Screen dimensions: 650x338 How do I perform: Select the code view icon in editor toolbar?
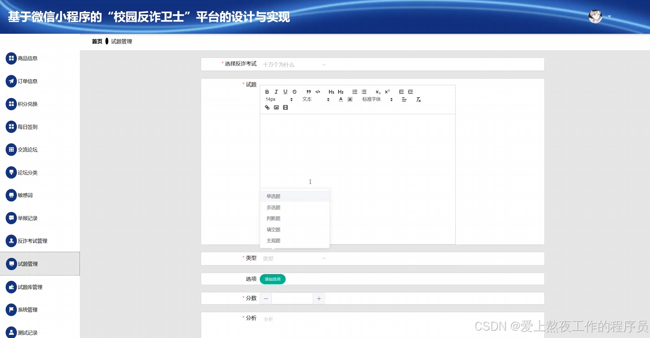(317, 92)
